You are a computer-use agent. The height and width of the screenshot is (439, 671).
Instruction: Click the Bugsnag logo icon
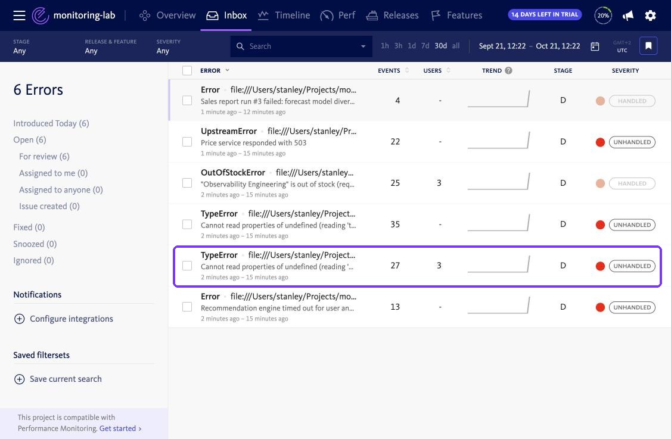[41, 15]
